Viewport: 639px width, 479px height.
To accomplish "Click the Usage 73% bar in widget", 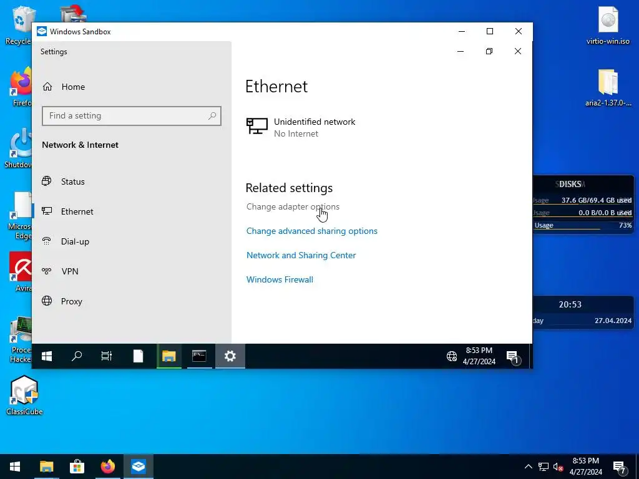I will 583,226.
